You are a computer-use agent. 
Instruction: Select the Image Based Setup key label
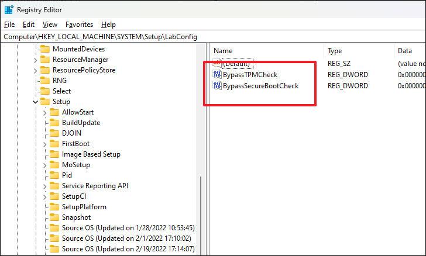[91, 154]
